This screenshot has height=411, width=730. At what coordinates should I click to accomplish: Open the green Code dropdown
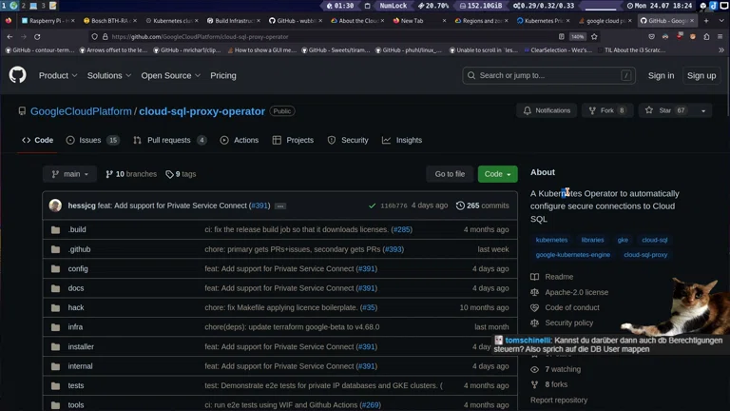(x=497, y=174)
